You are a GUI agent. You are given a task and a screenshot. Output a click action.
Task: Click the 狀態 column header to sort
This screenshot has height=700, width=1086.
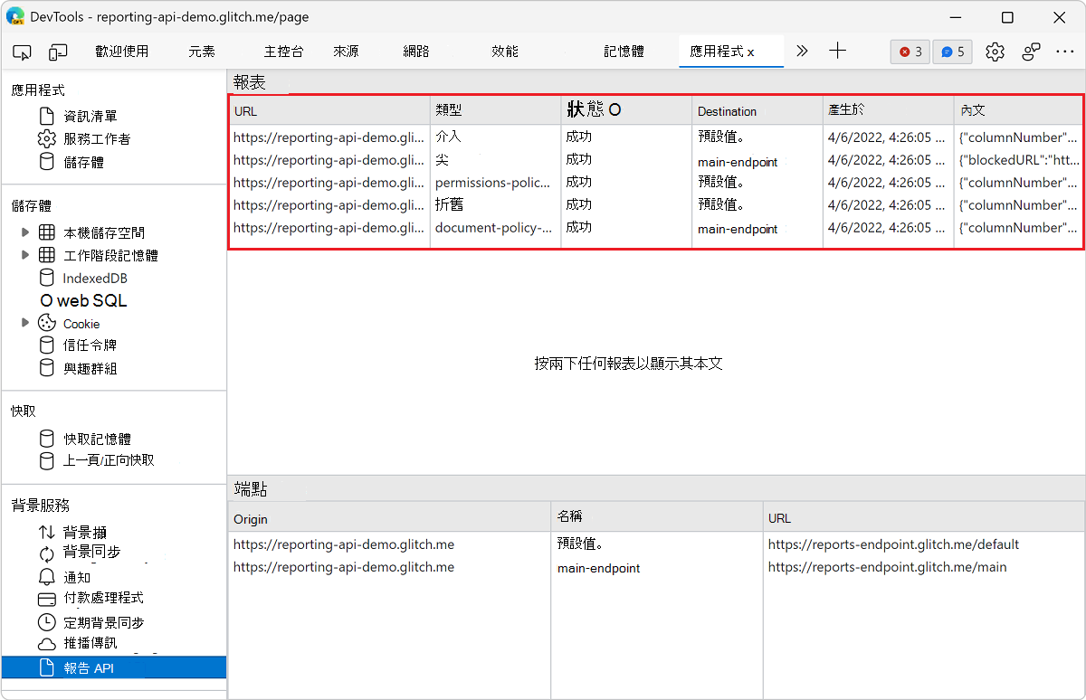click(590, 109)
